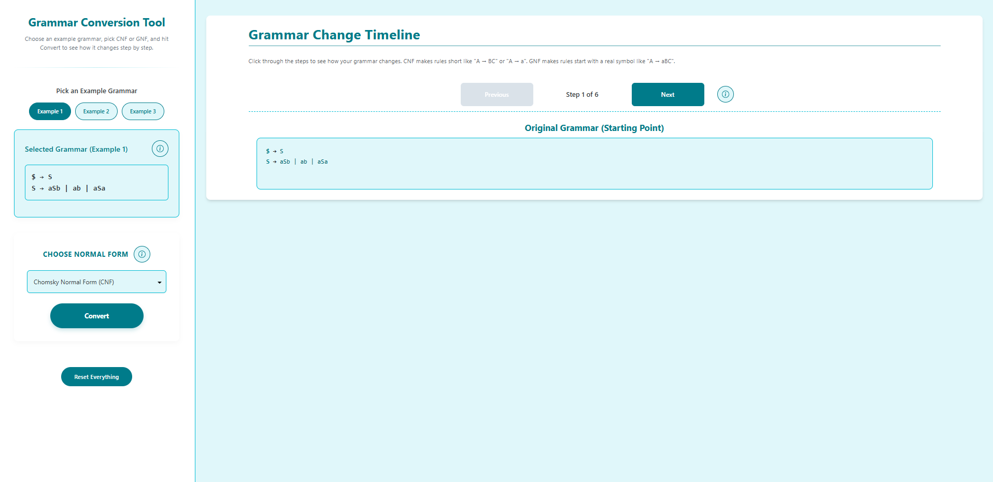993x482 pixels.
Task: Click the disabled Previous button
Action: click(x=496, y=94)
